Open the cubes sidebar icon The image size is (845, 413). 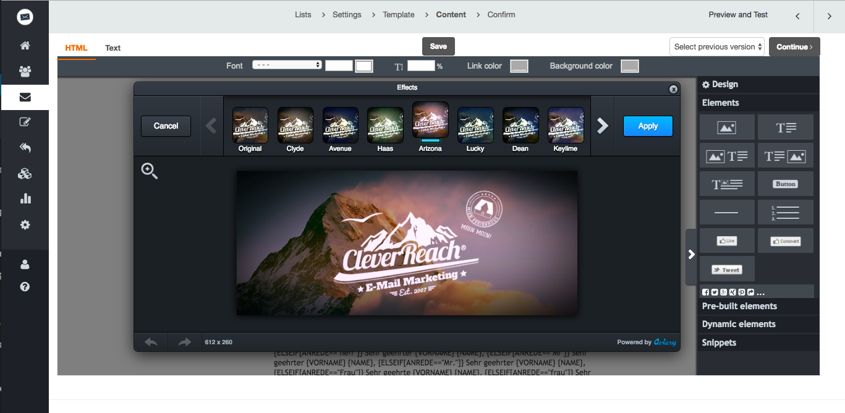pos(25,174)
